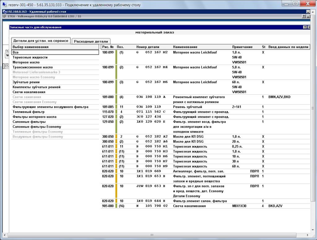Select part 071 115 562 C filter row

pos(205,112)
